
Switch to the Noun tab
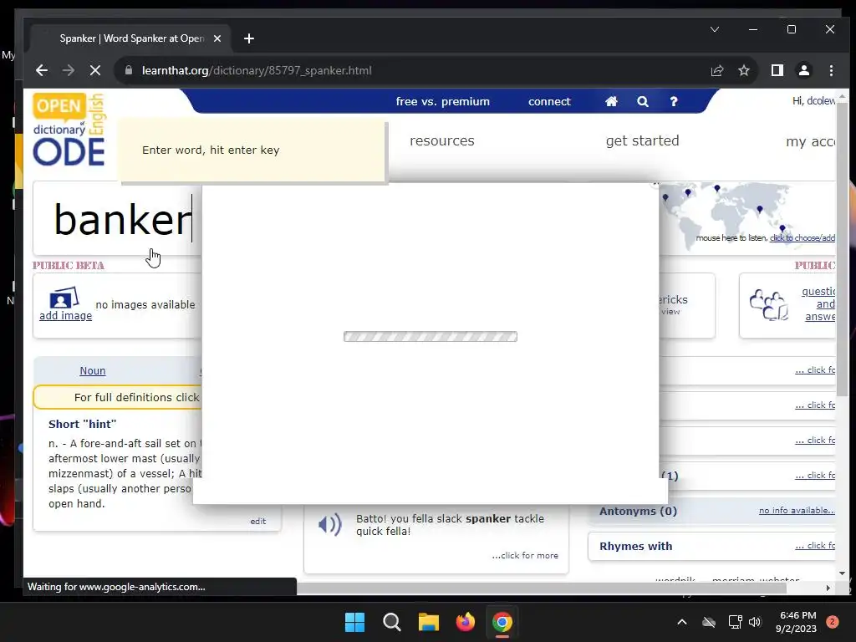pos(93,370)
